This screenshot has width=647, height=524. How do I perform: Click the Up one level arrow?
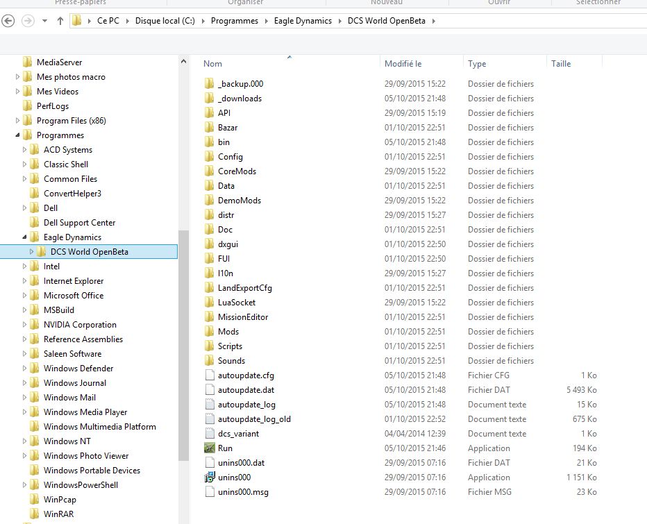tap(60, 21)
